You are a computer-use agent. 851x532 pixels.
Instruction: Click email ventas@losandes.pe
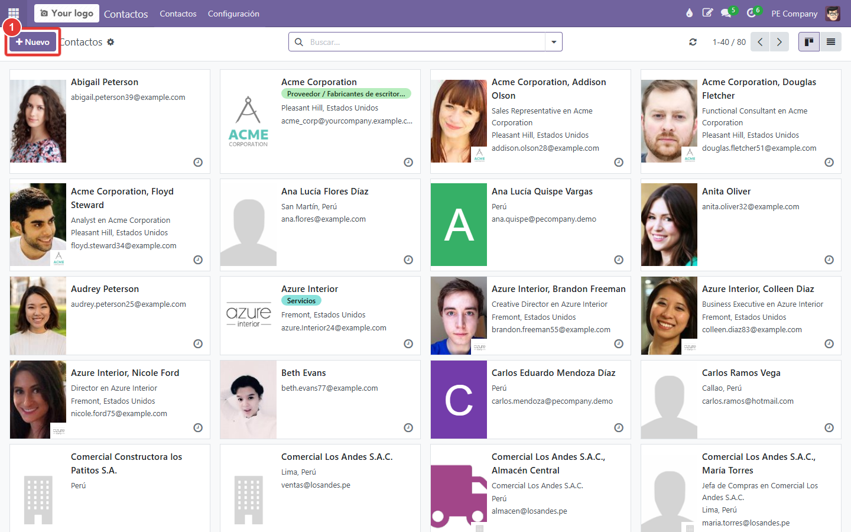pos(316,485)
